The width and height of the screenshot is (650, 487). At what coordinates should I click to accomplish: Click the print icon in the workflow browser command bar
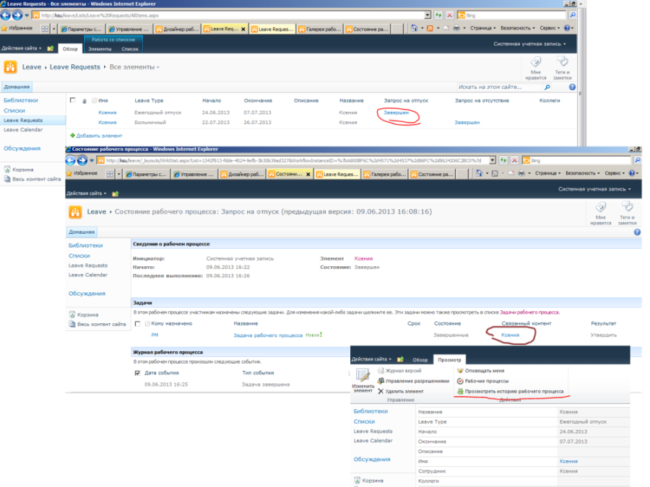521,173
